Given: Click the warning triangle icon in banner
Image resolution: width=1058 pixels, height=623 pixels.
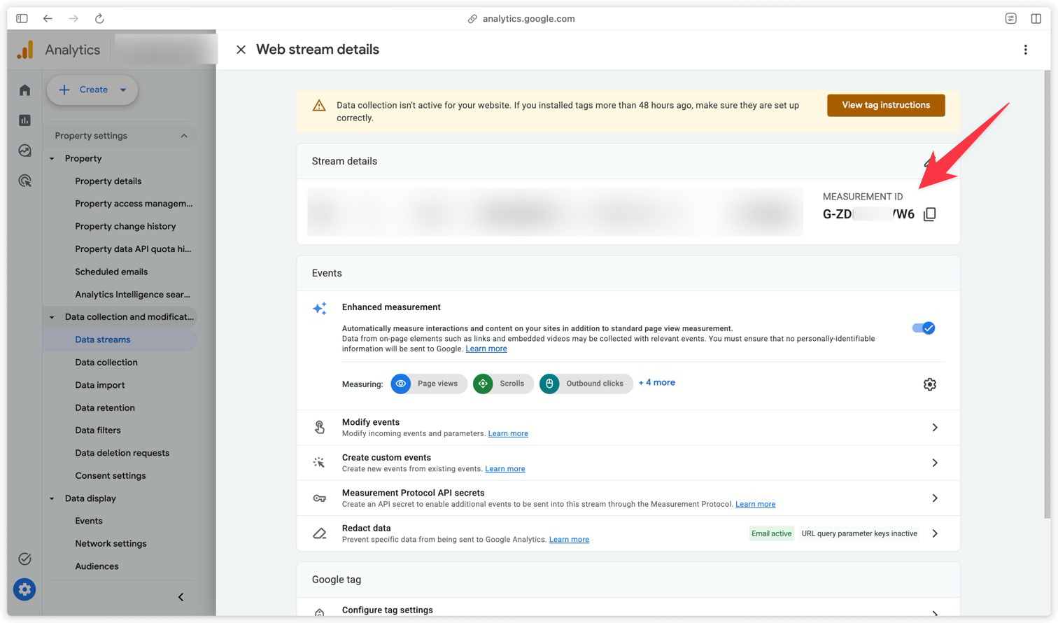Looking at the screenshot, I should 319,106.
